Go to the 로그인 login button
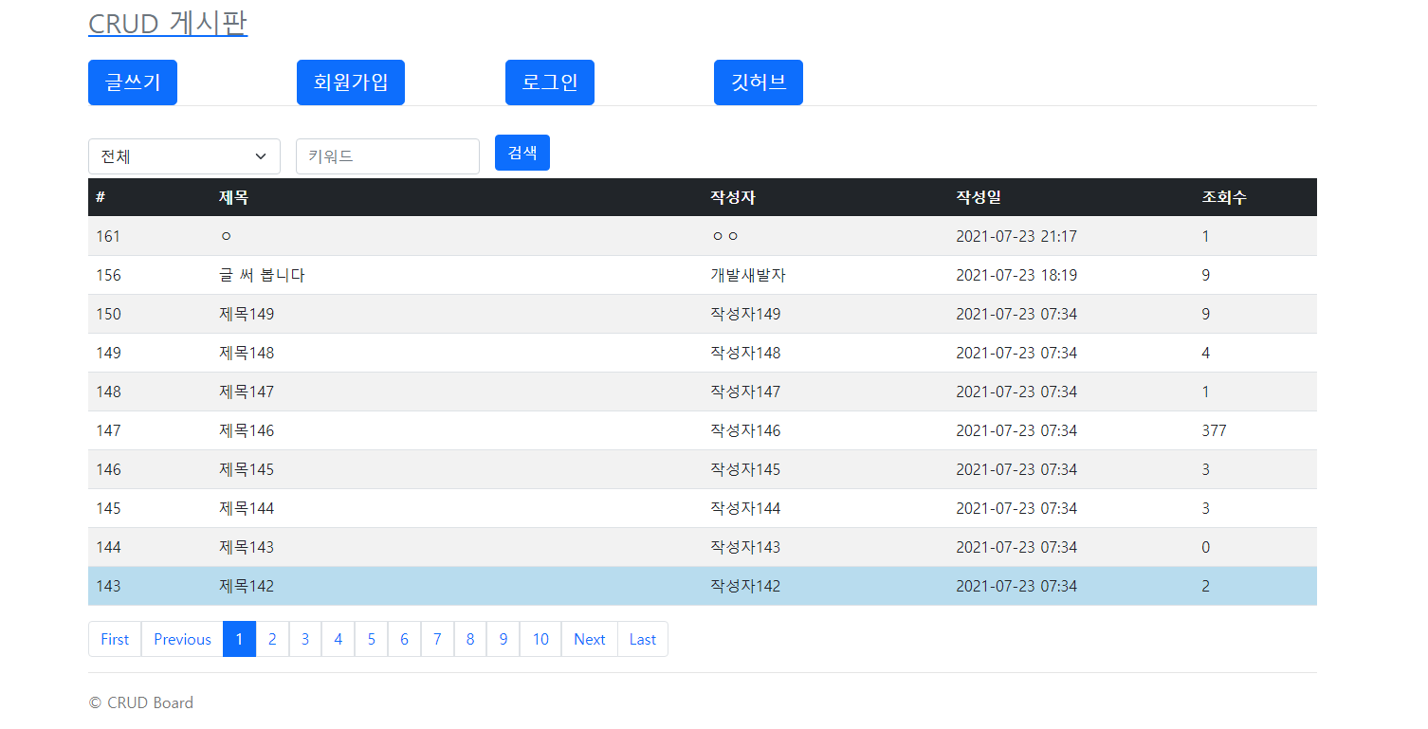 click(550, 82)
